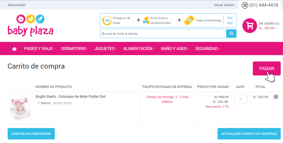Click the 'Carrito de compra' heading
This screenshot has height=143, width=283.
pos(36,66)
